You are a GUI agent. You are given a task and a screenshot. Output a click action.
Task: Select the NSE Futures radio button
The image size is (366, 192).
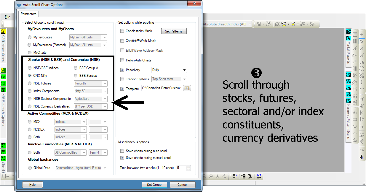[30, 83]
